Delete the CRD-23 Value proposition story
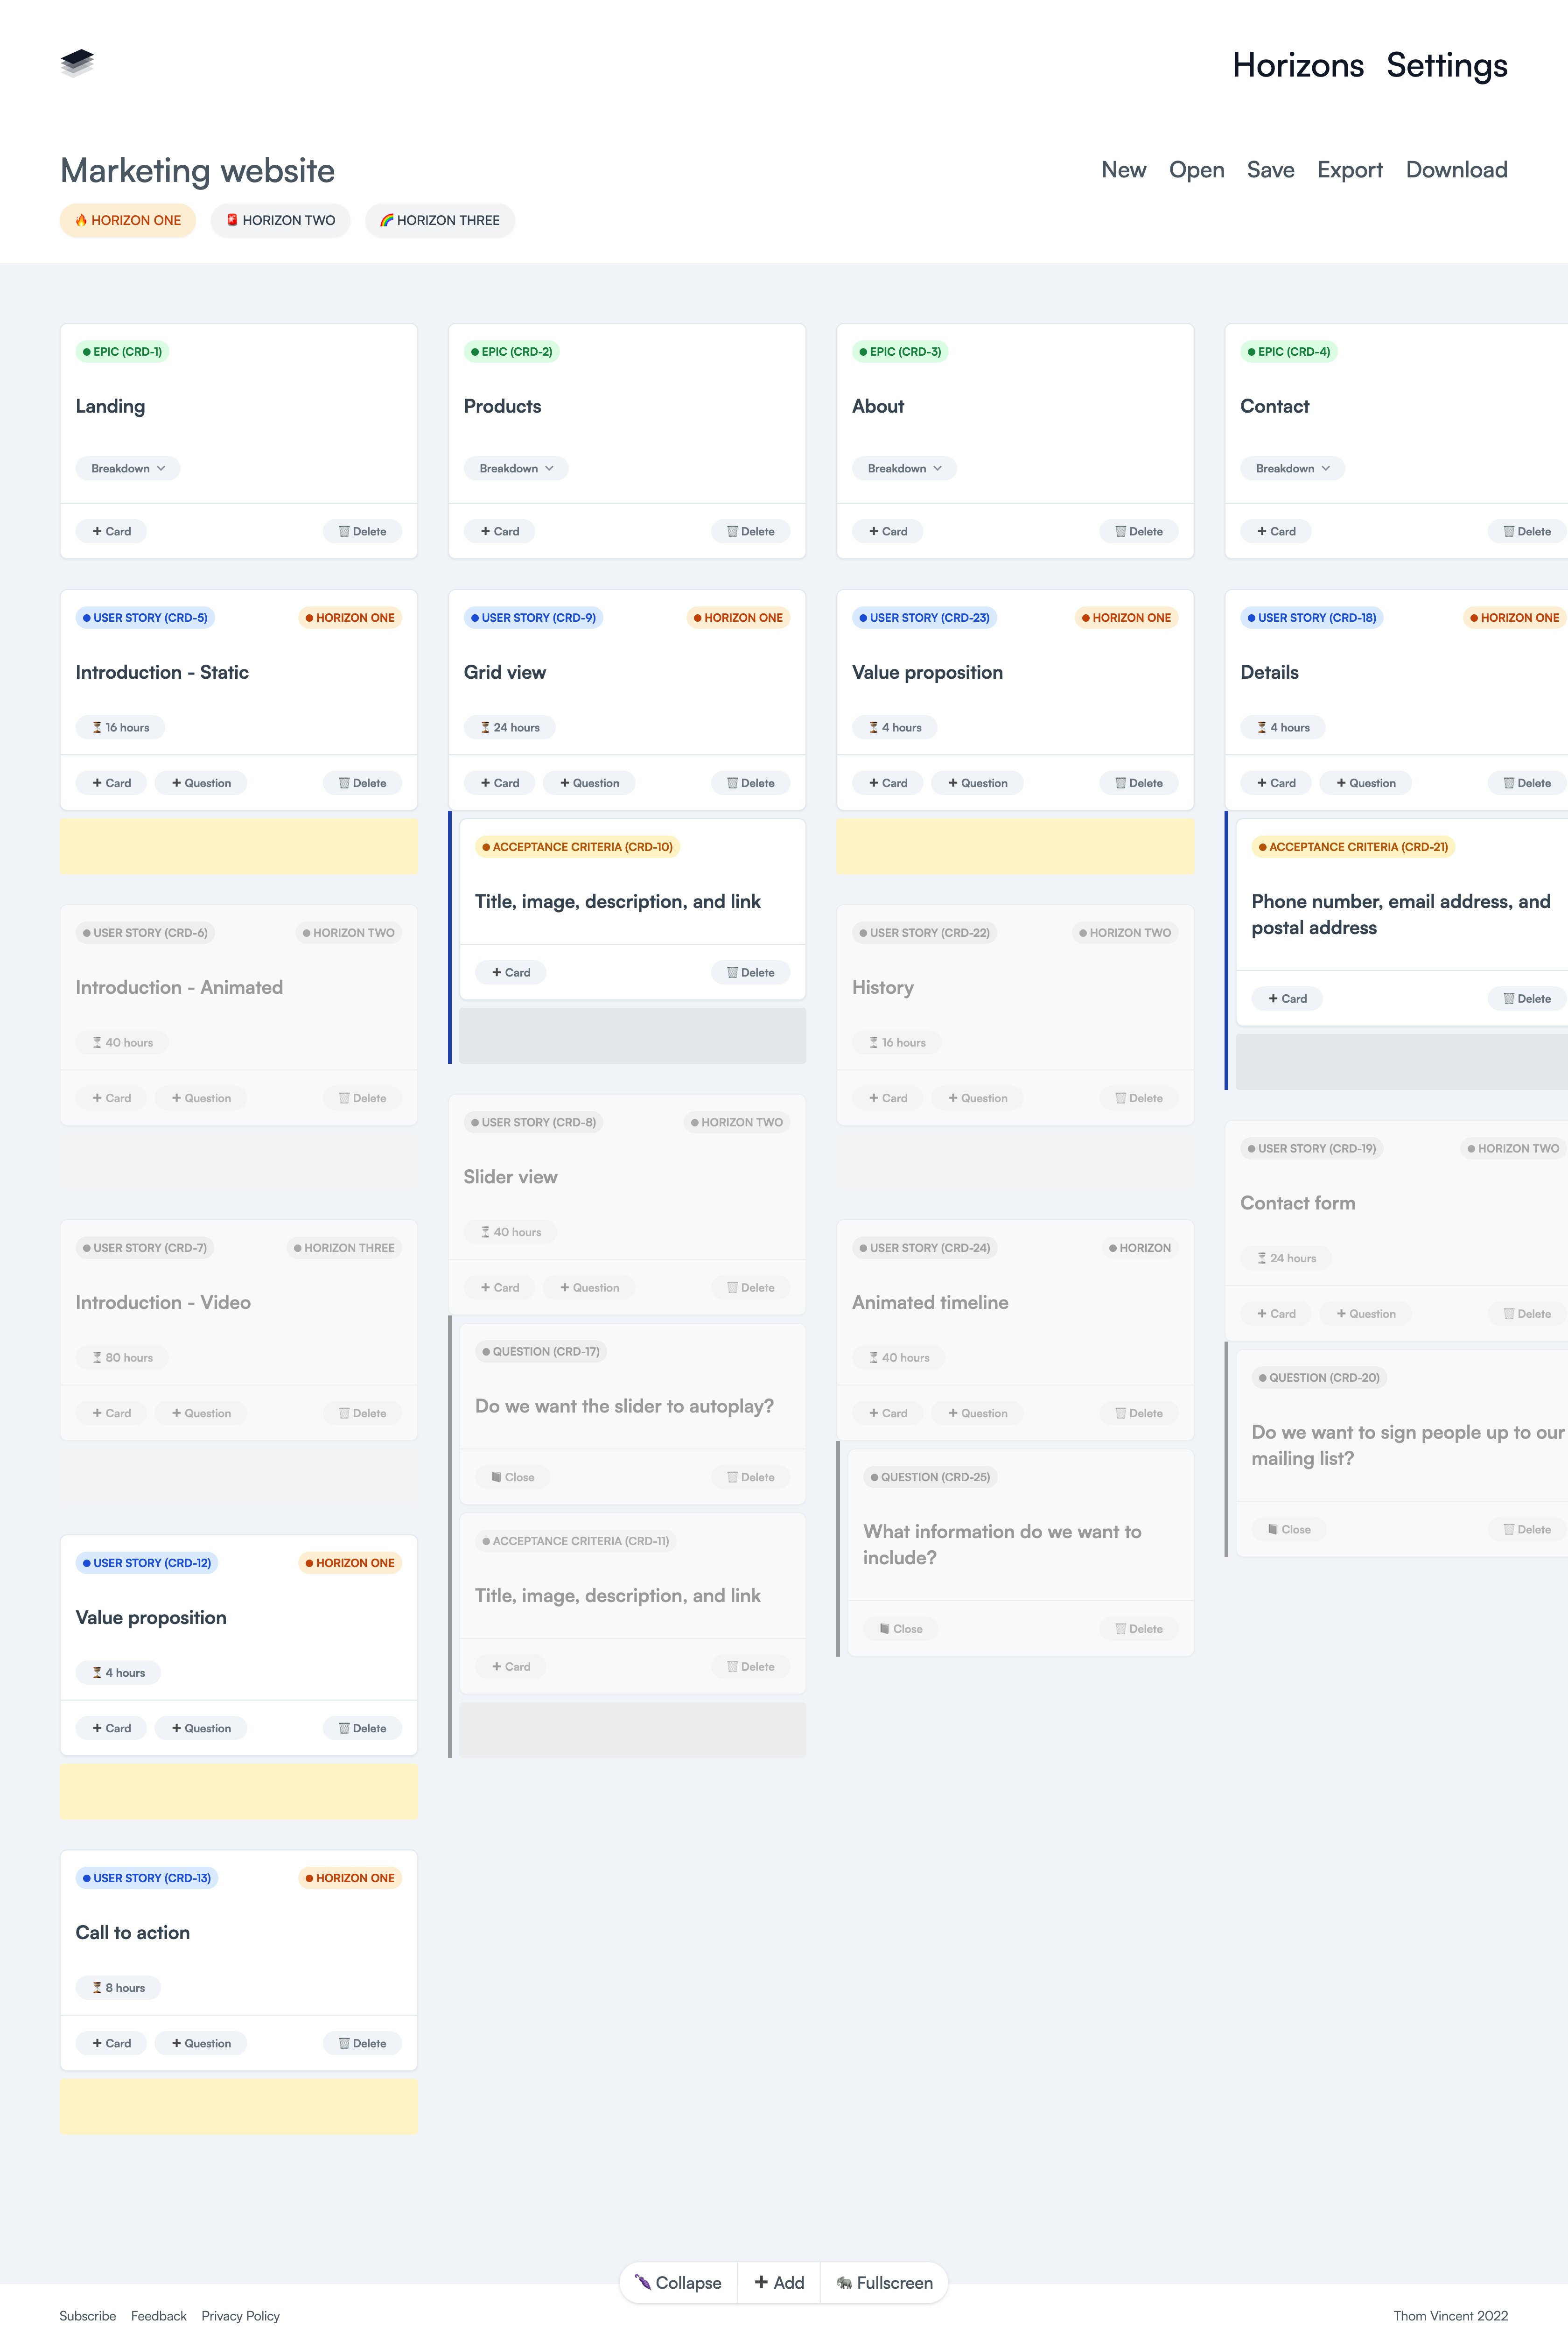Viewport: 1568px width, 2348px height. click(1138, 783)
